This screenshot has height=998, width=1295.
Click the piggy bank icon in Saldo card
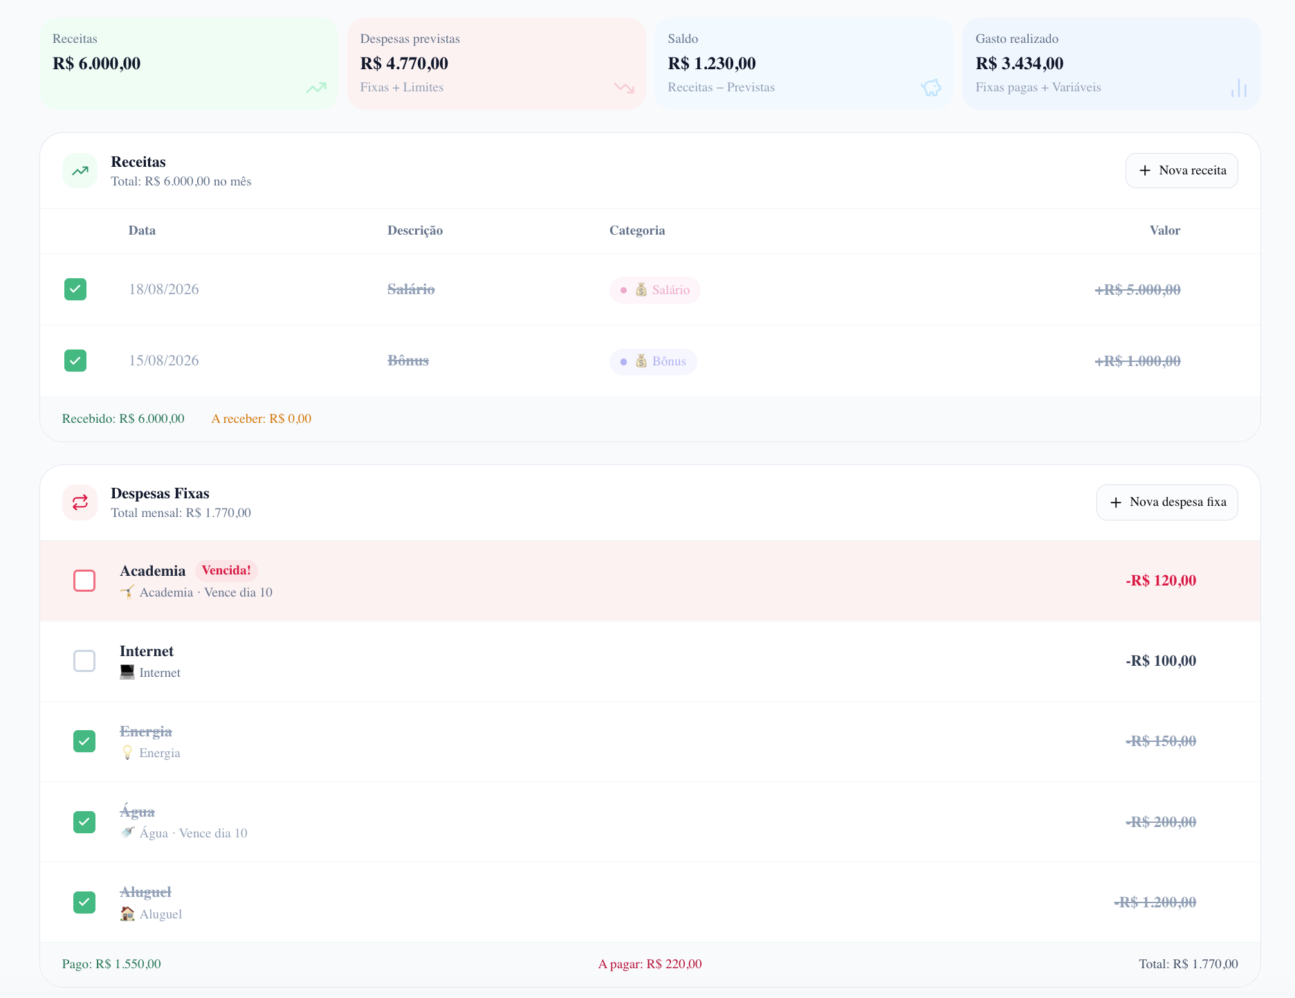(x=931, y=88)
